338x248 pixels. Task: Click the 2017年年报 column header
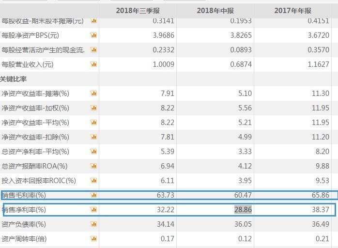(293, 11)
